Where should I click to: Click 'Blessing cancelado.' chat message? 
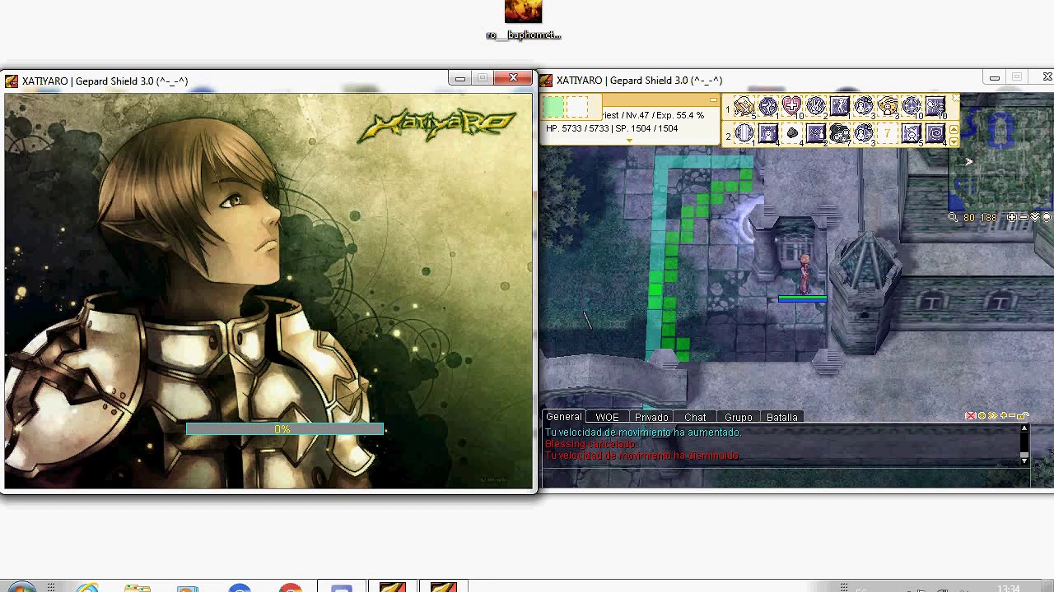pos(590,444)
